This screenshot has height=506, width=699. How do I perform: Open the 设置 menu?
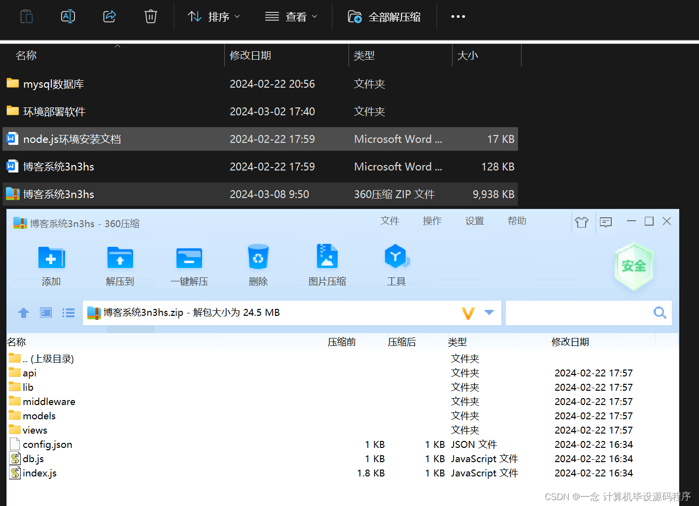pos(474,221)
